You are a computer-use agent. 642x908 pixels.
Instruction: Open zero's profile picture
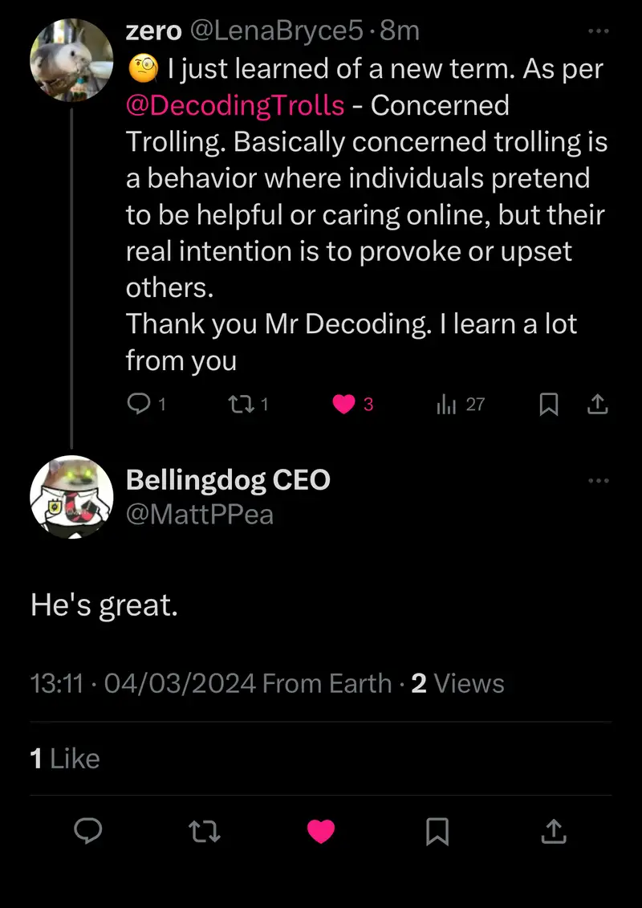[71, 60]
